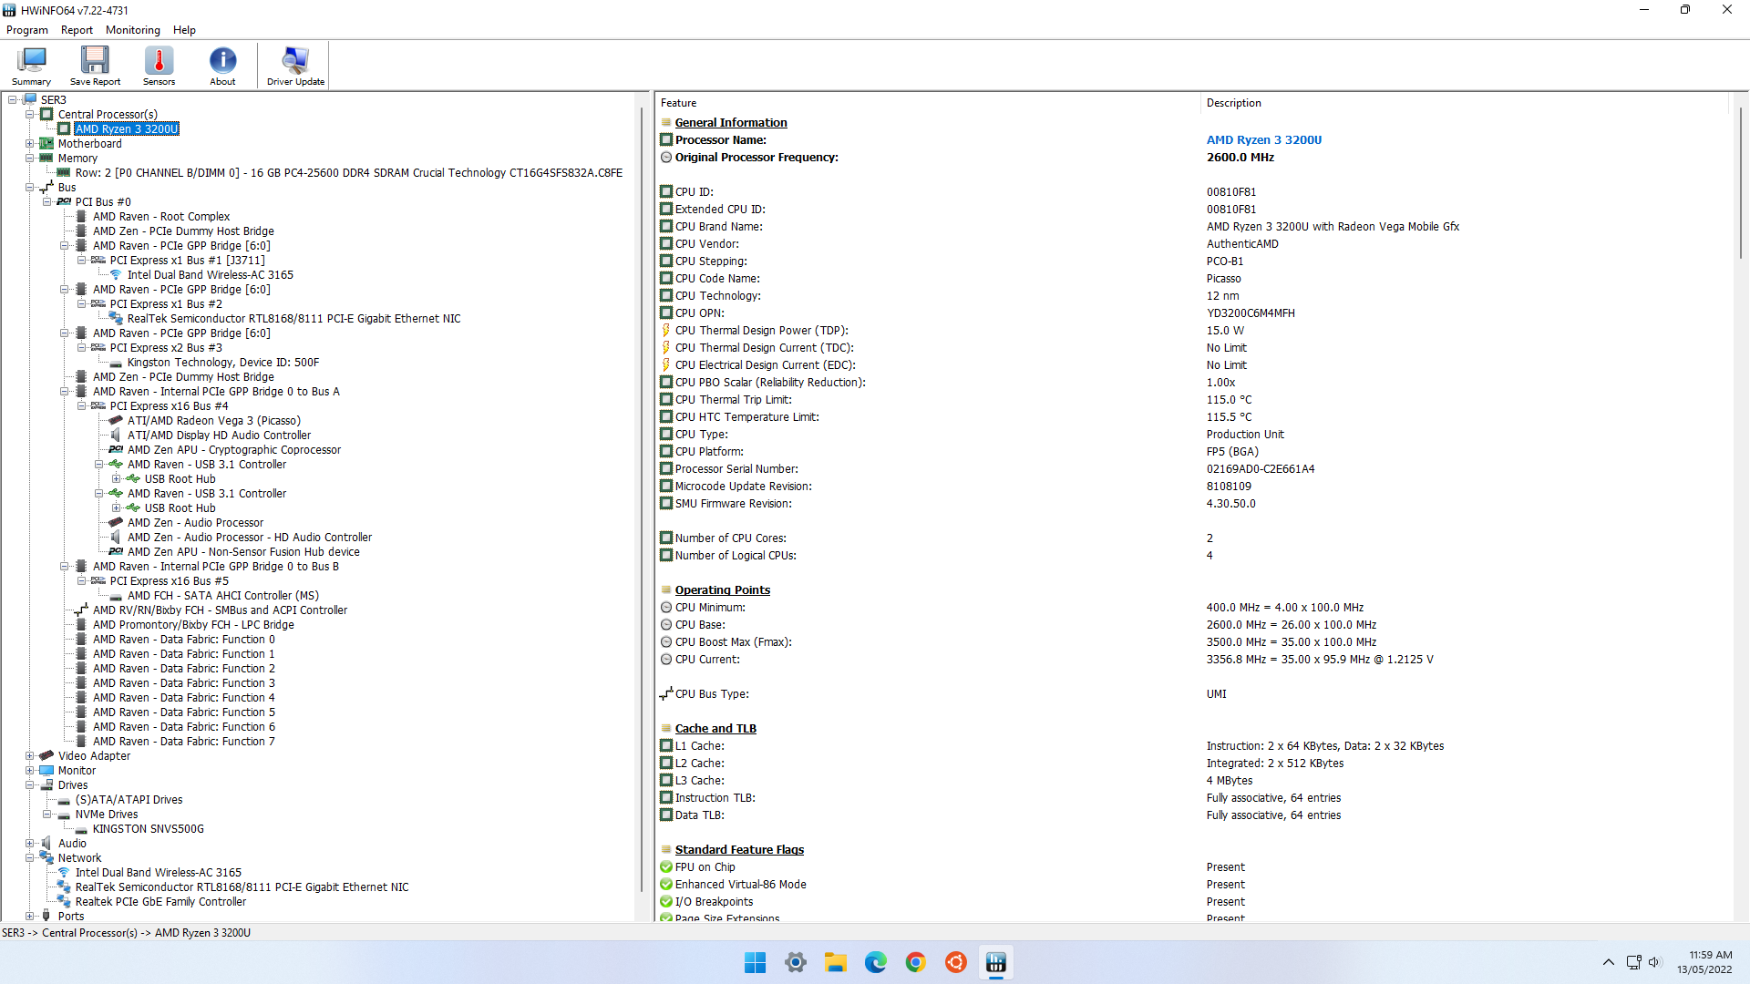Collapse the Memory node
Viewport: 1750px width, 984px height.
tap(30, 159)
